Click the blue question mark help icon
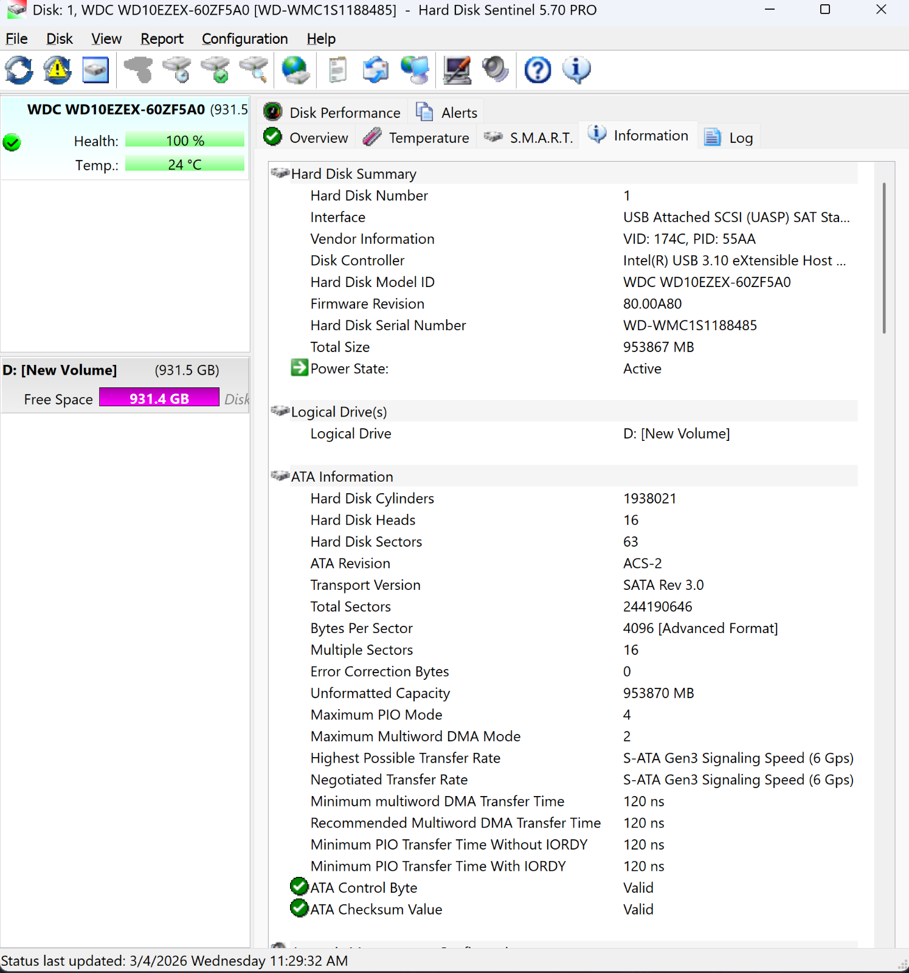Viewport: 909px width, 973px height. click(537, 70)
